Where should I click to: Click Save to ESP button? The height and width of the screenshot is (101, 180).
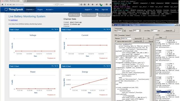[x=138, y=38]
